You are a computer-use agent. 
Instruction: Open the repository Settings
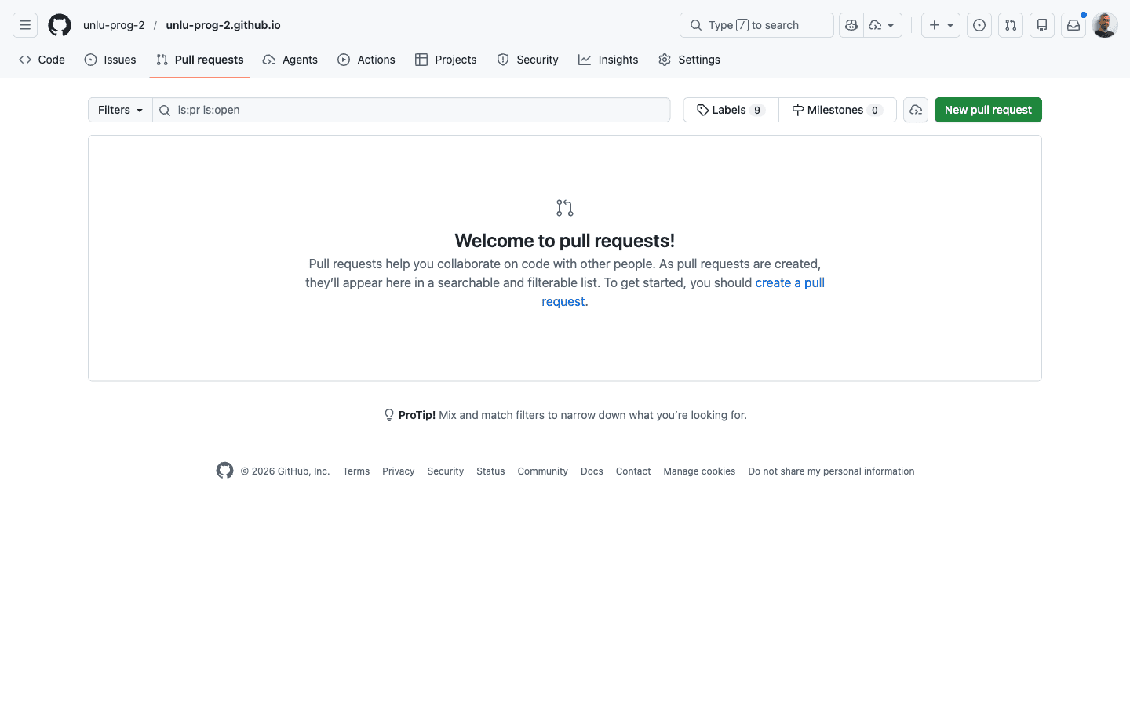(x=689, y=60)
